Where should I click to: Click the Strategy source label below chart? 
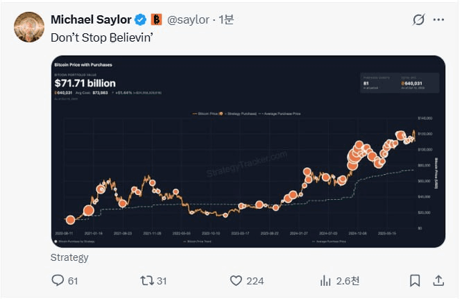tap(69, 257)
